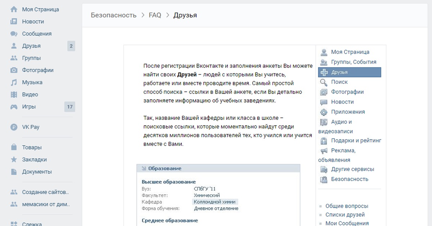Click the СПбГУ '11 university link
This screenshot has width=432, height=226.
[x=205, y=189]
